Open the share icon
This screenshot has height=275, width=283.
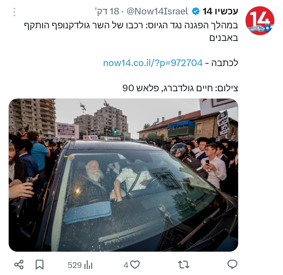(19, 265)
